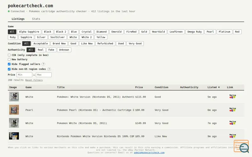This screenshot has width=252, height=157.
Task: Filter games by Omega Ruby
Action: point(194,32)
